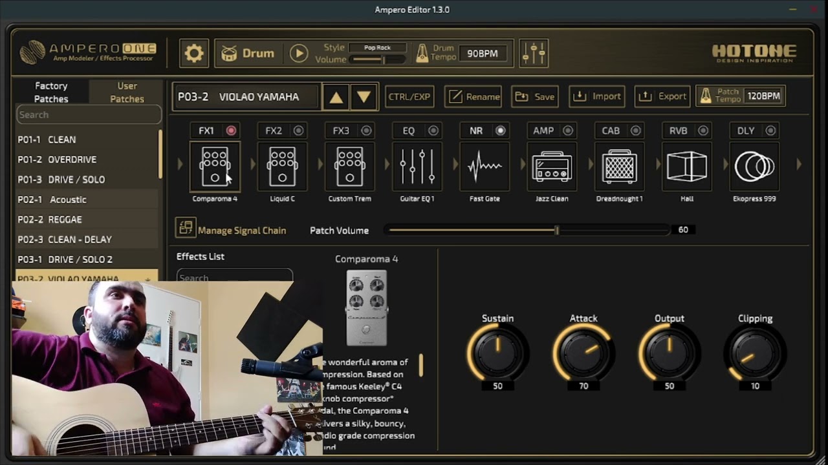Click Manage Signal Chain link
The width and height of the screenshot is (828, 465).
click(x=242, y=231)
